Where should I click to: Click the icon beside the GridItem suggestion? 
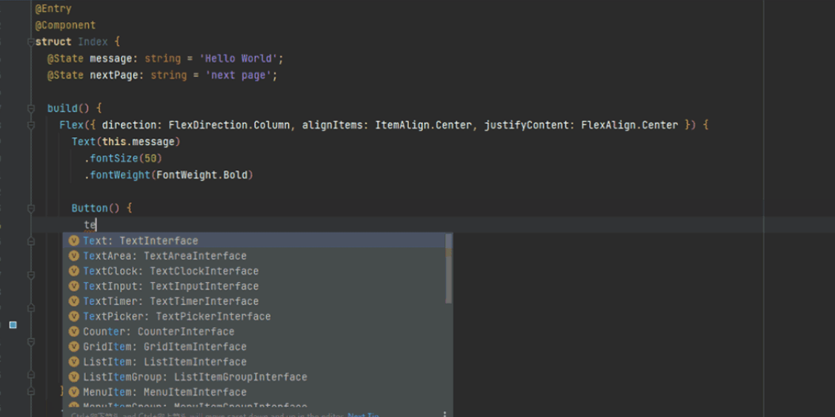tap(73, 347)
